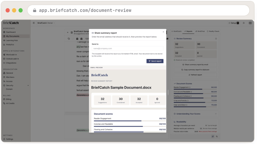The width and height of the screenshot is (257, 144).
Task: Click info icon beside Clear and Direct
Action: click(187, 105)
